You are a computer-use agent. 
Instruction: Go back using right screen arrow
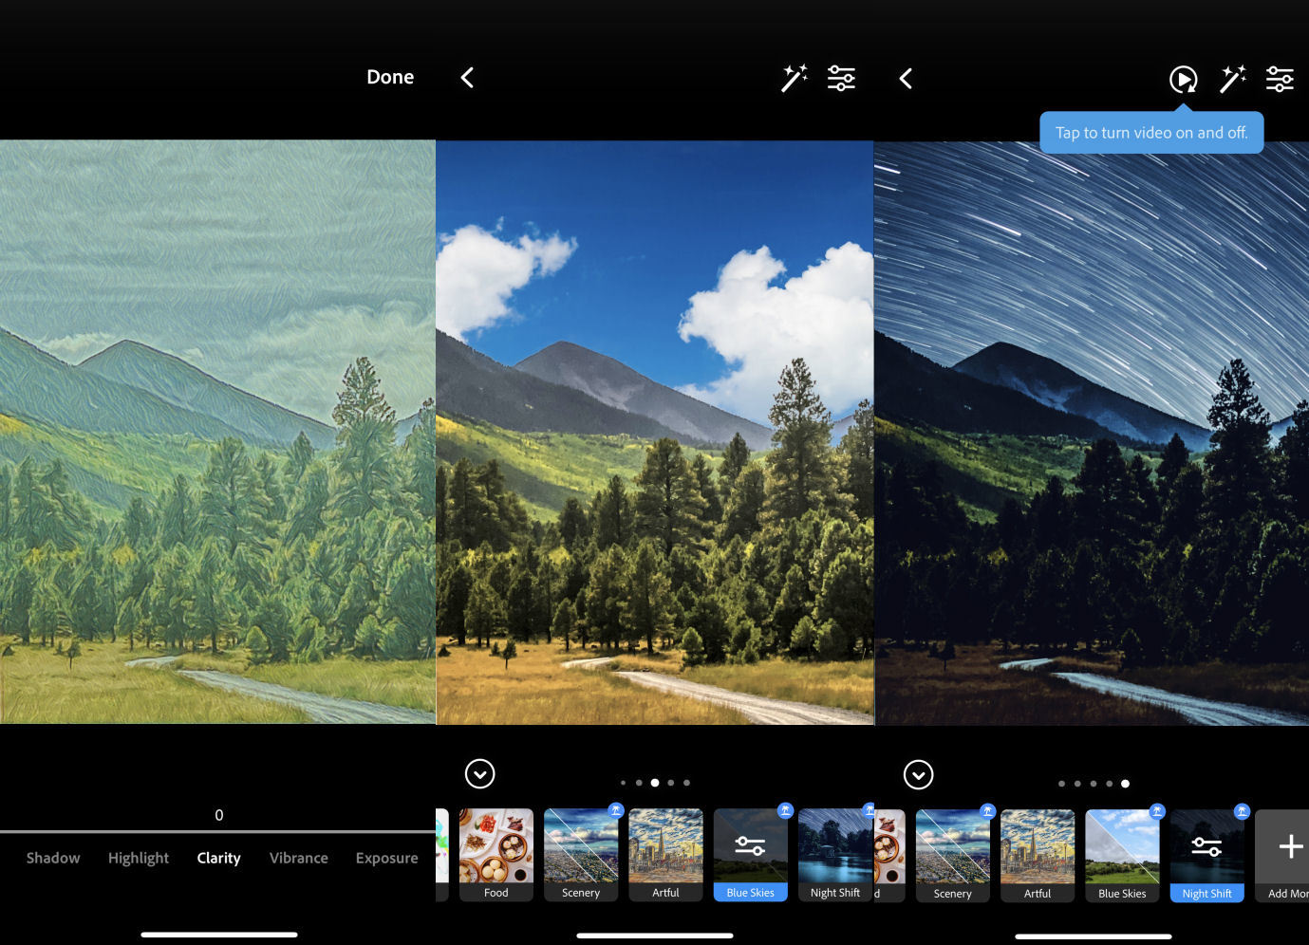click(x=906, y=79)
